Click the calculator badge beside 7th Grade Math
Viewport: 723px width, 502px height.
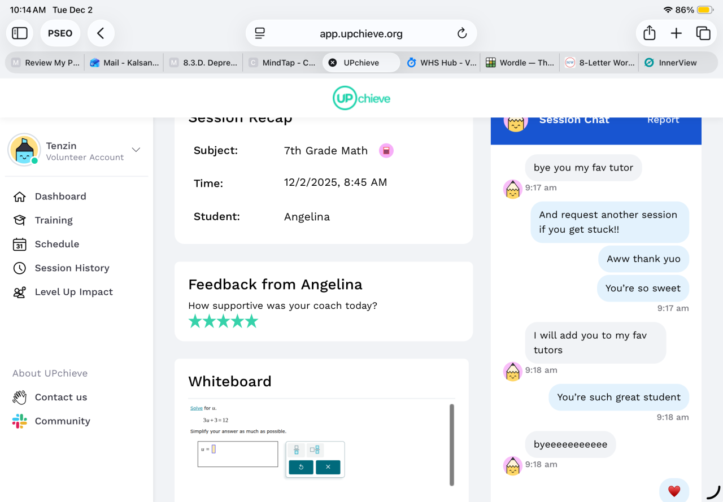point(386,151)
